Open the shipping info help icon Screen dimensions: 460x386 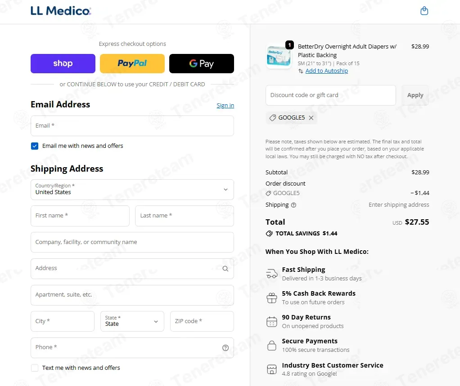[293, 205]
